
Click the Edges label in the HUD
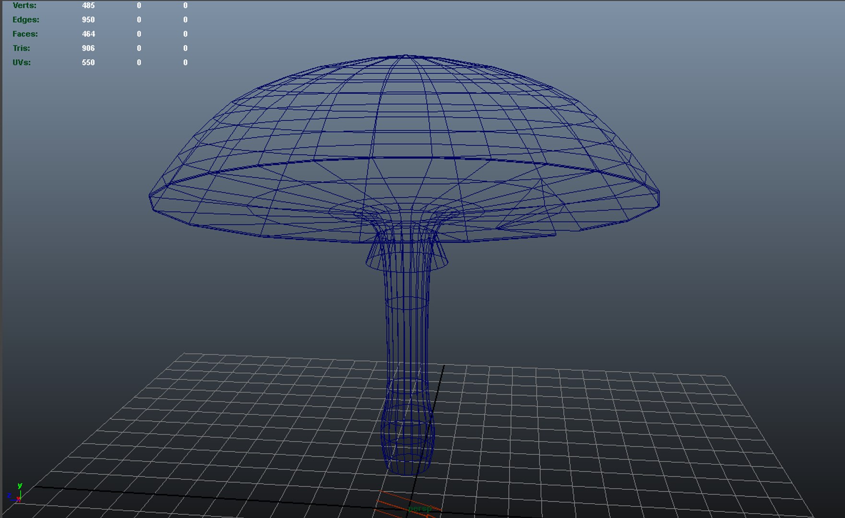coord(26,20)
